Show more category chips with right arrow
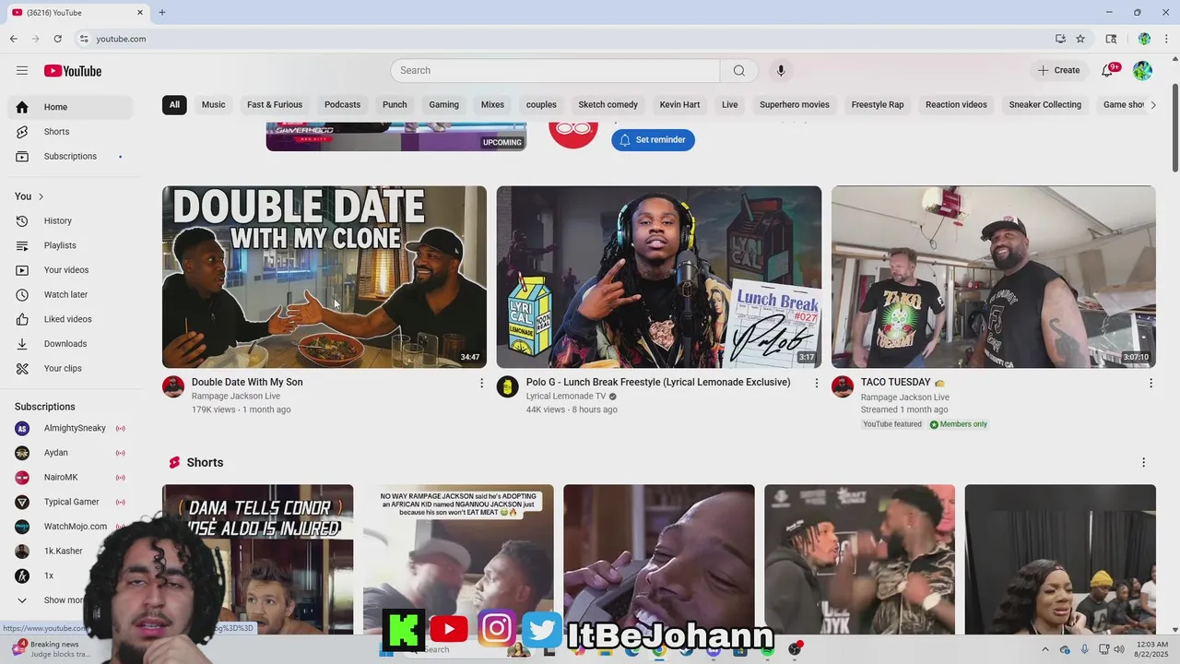1180x664 pixels. 1152,105
